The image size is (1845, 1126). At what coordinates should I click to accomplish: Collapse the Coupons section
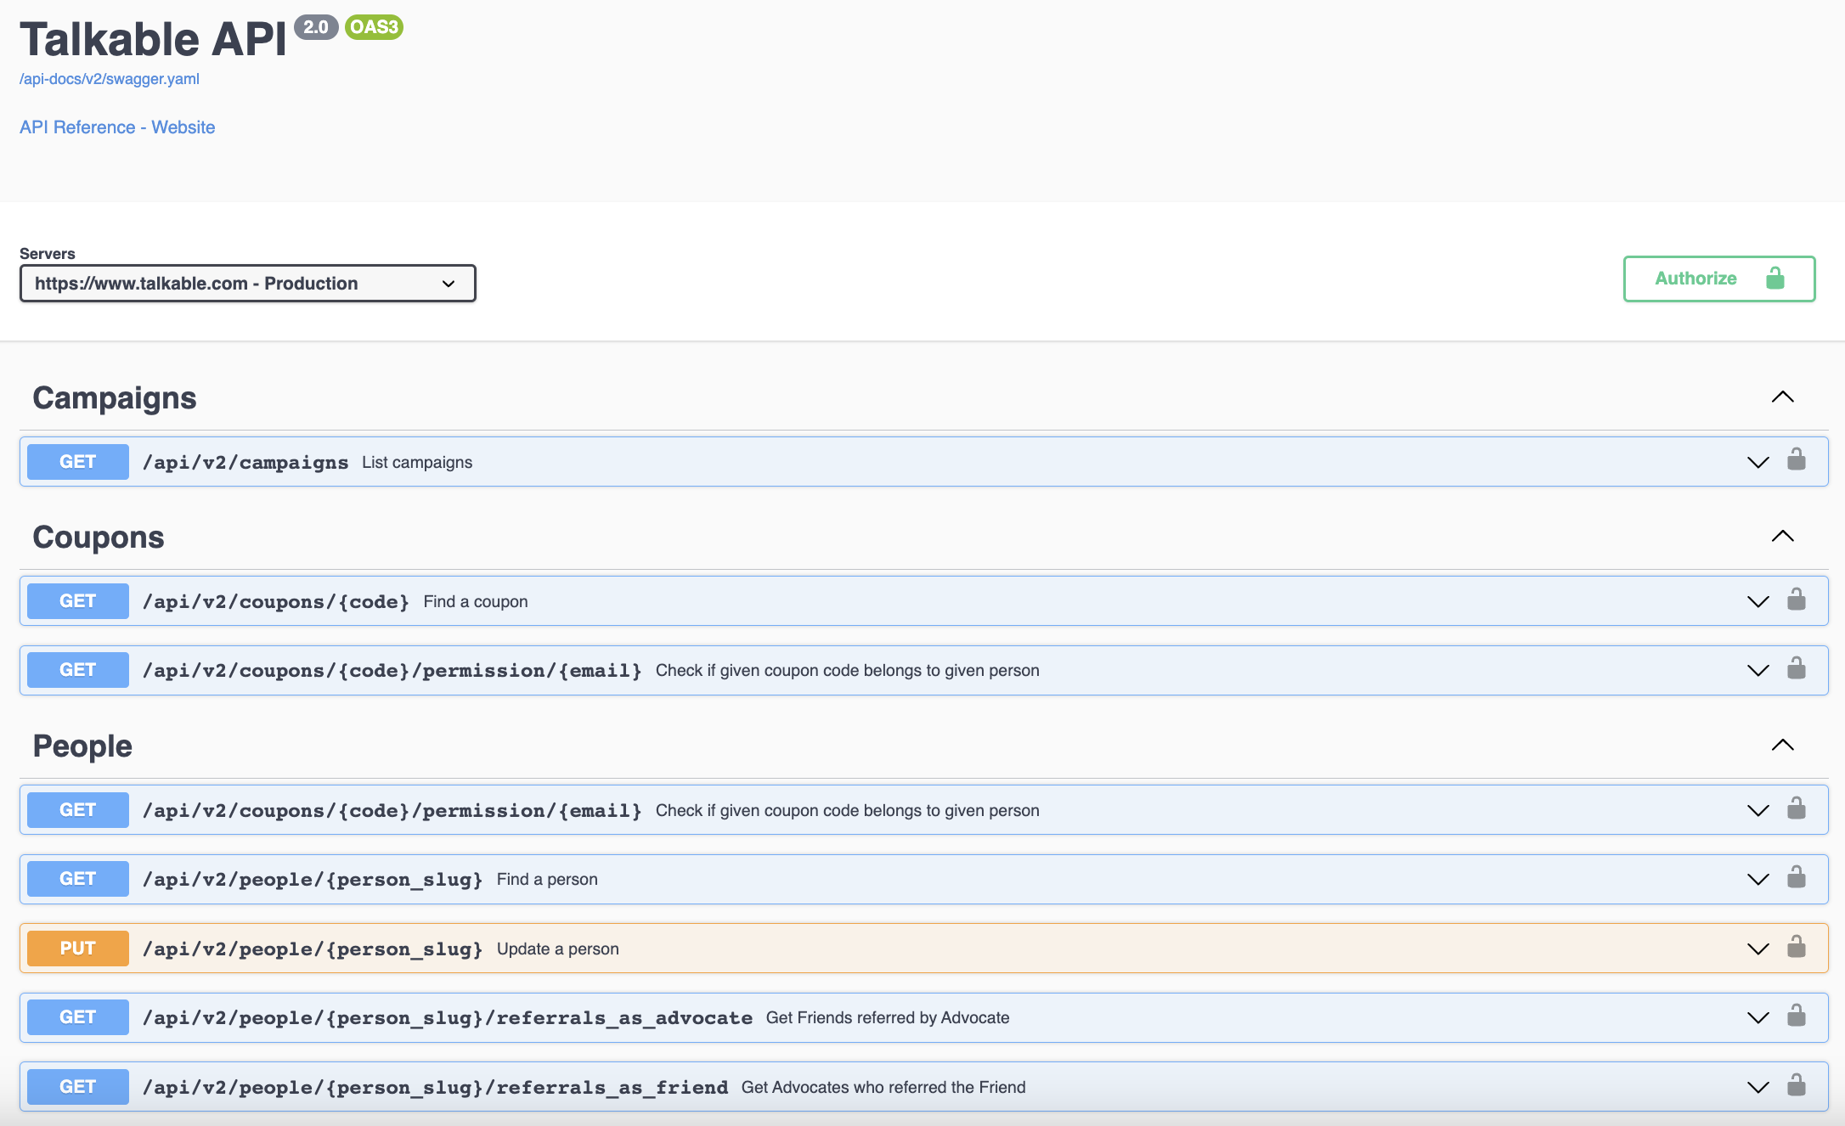click(1782, 536)
